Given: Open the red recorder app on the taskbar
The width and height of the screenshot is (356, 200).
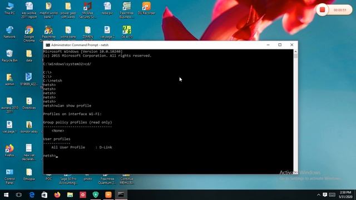Looking at the screenshot, I should [x=83, y=195].
